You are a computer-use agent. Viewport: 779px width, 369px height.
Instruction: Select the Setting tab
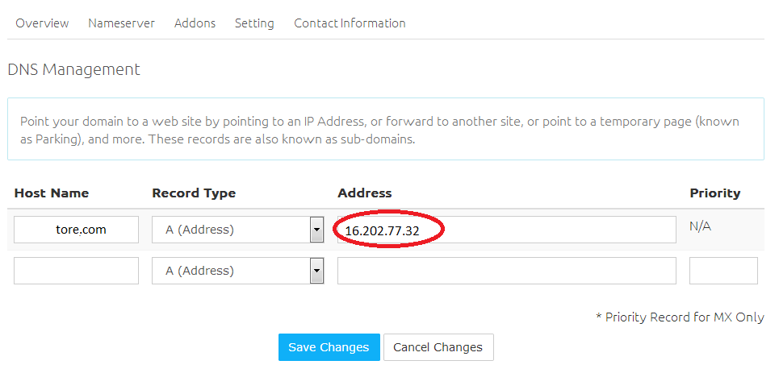tap(254, 23)
